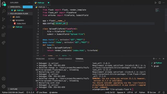Viewport: 167px width, 94px height.
Task: Change indentation via Spaces: 4
Action: [121, 92]
